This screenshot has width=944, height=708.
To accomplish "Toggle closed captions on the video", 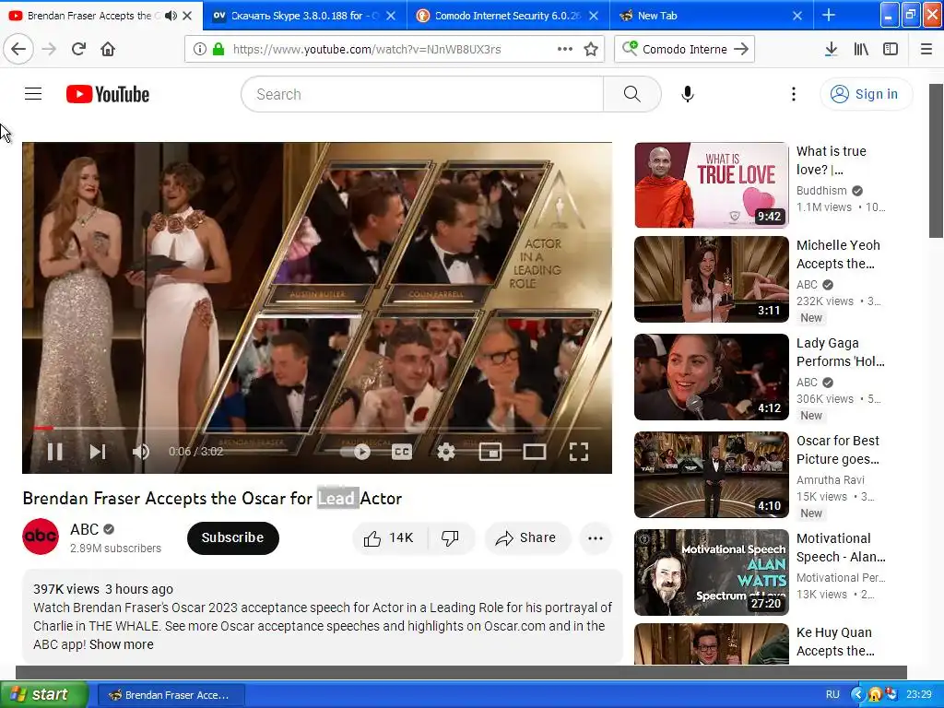I will [402, 452].
